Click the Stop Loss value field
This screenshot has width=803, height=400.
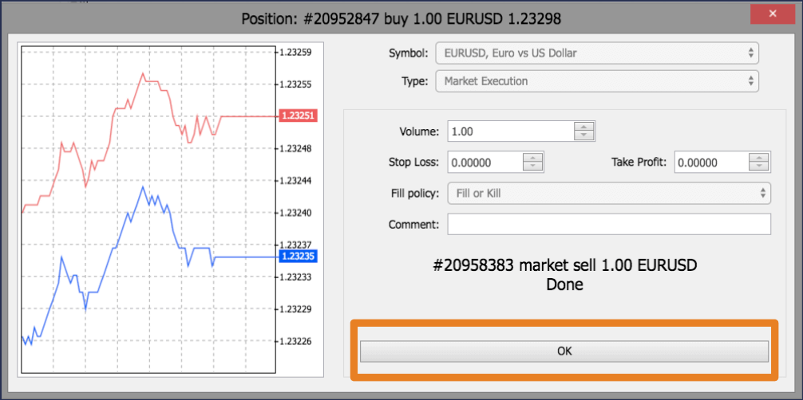coord(485,163)
